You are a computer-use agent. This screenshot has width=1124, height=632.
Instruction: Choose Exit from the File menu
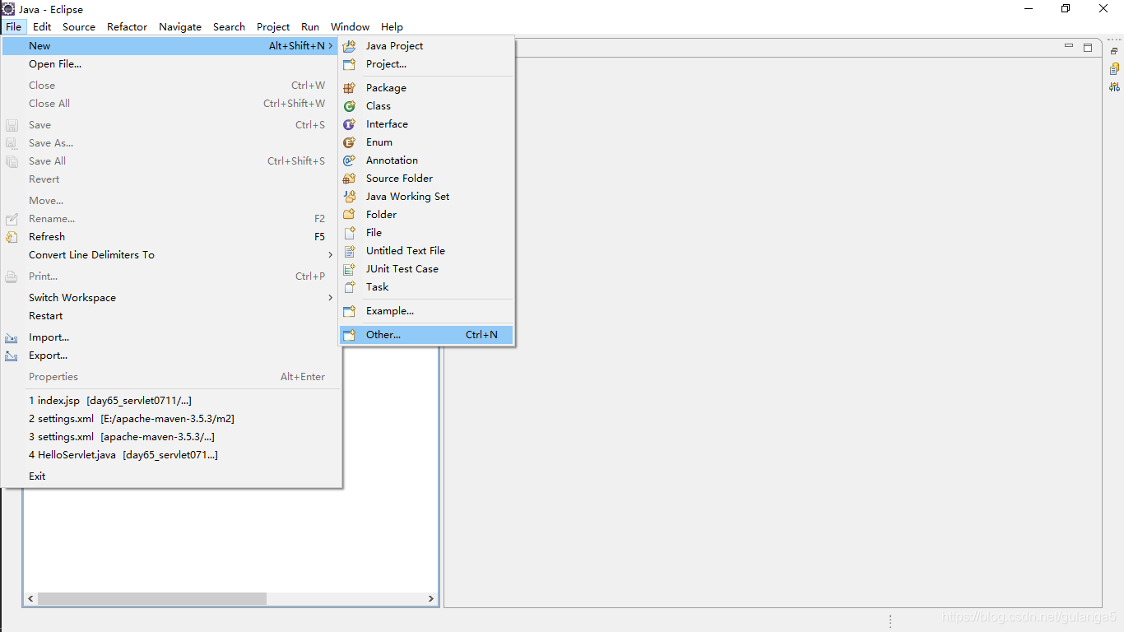pyautogui.click(x=171, y=476)
